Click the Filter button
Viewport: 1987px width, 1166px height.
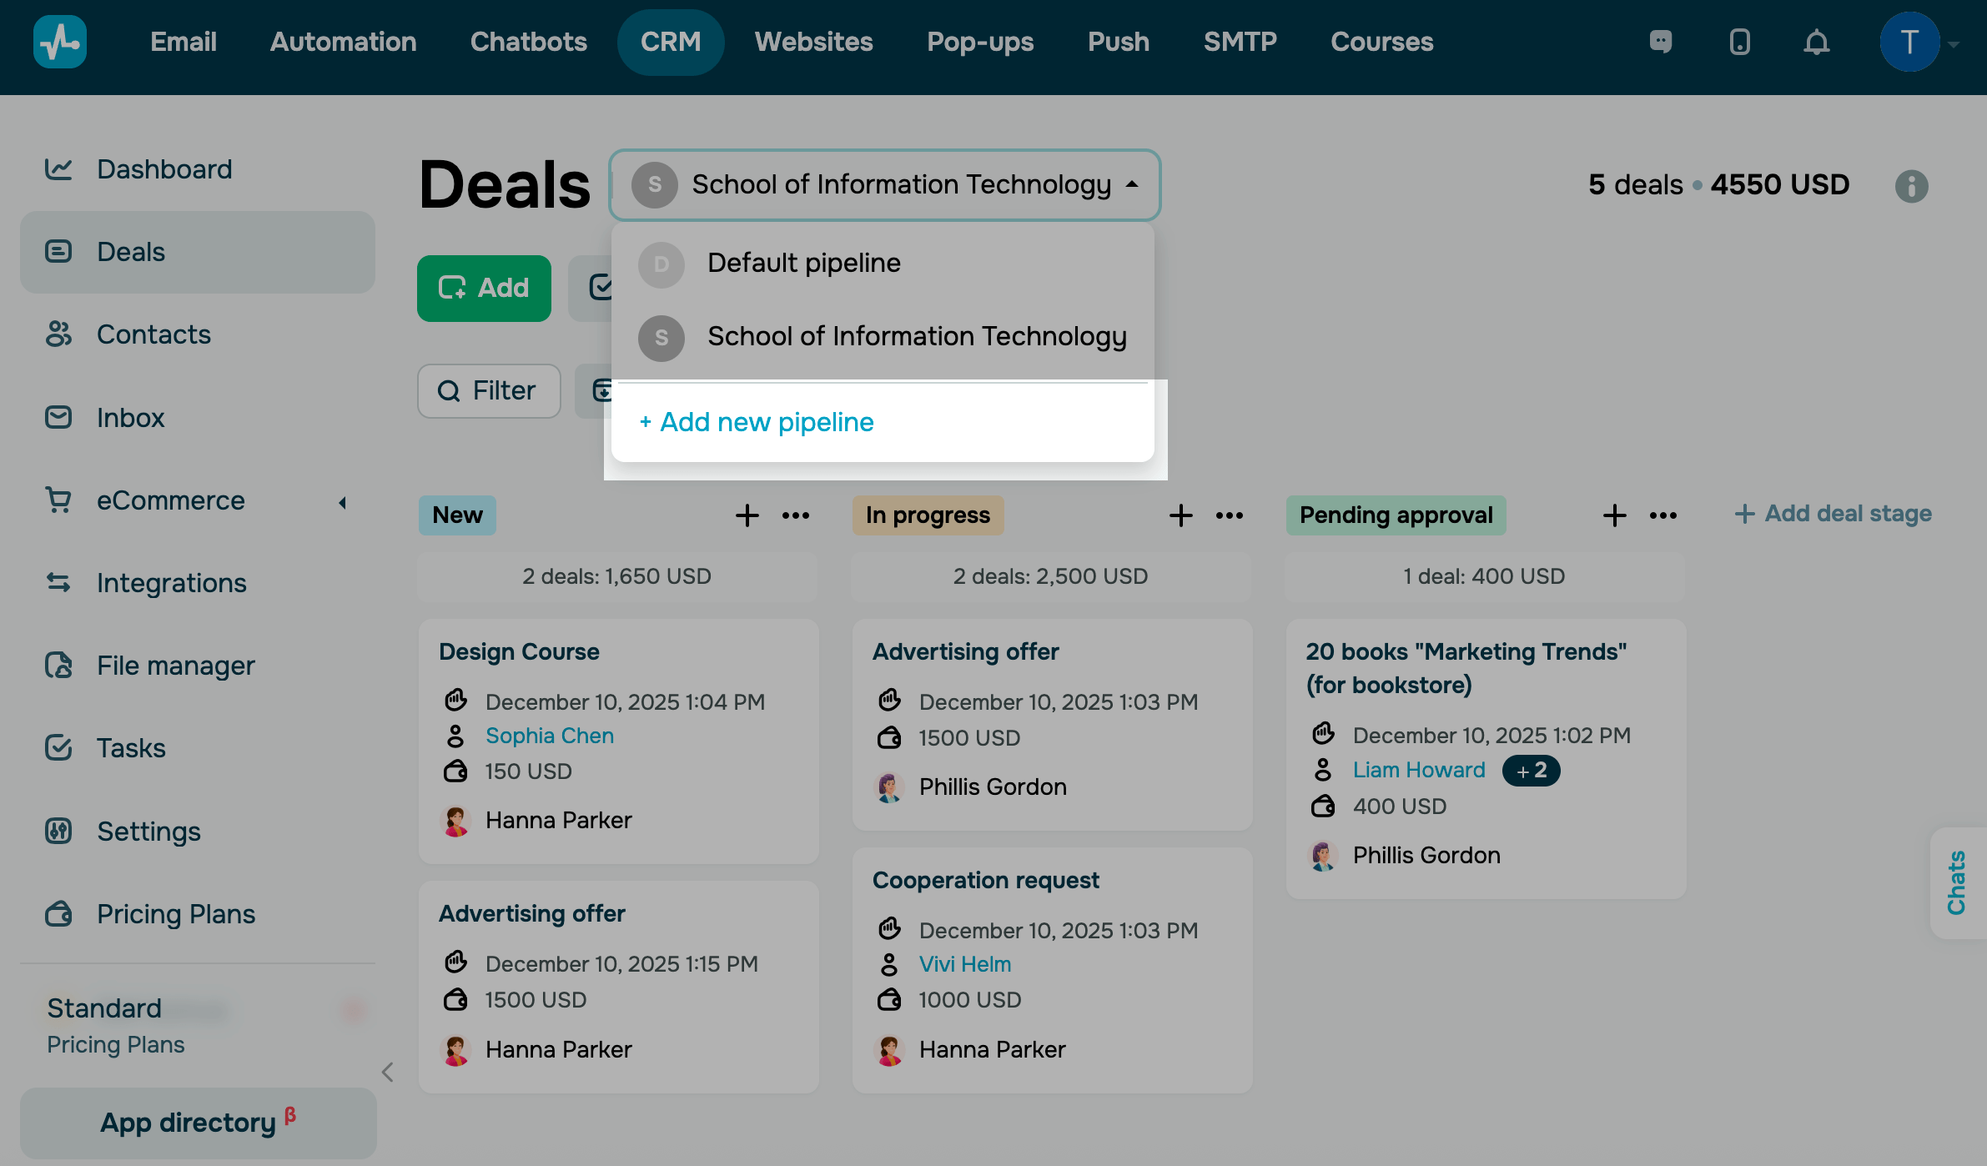tap(489, 391)
